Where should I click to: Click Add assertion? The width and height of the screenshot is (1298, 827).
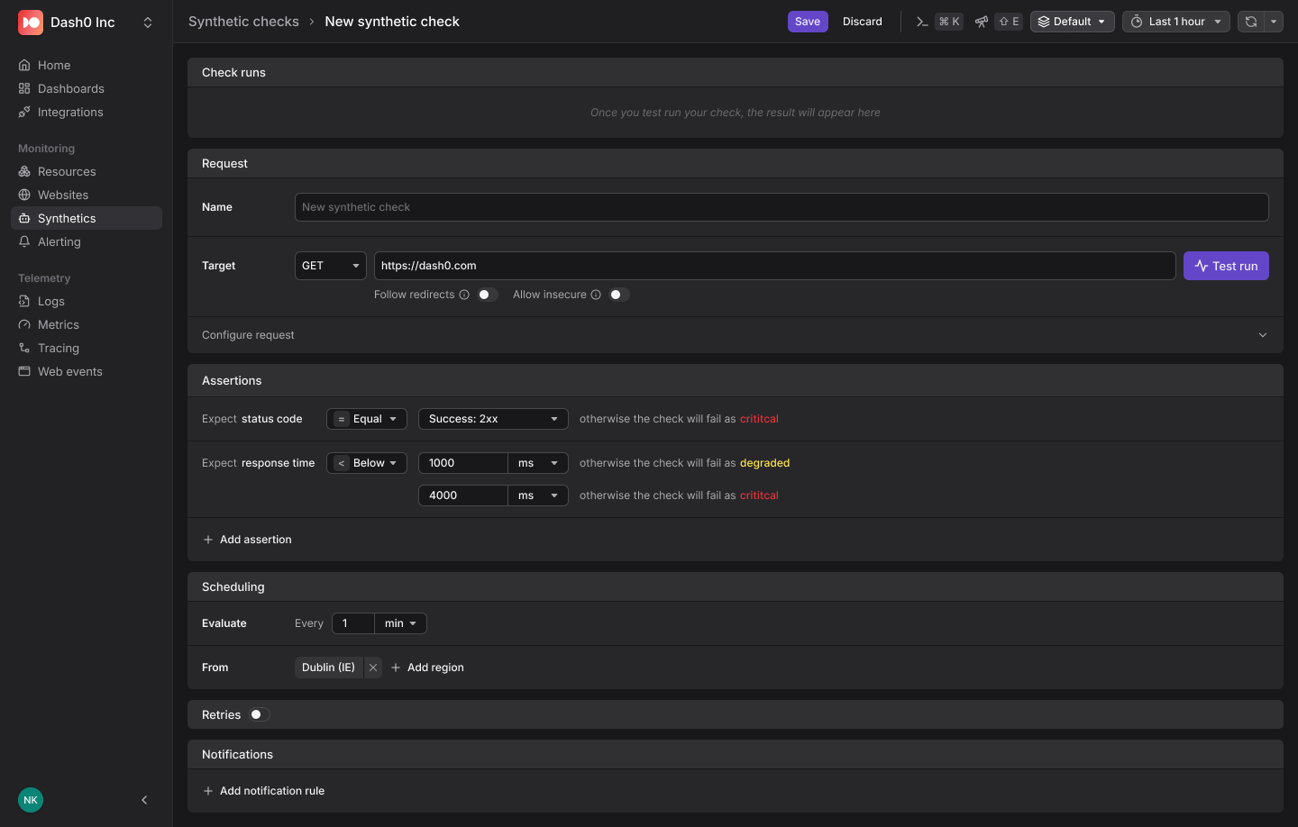click(248, 540)
